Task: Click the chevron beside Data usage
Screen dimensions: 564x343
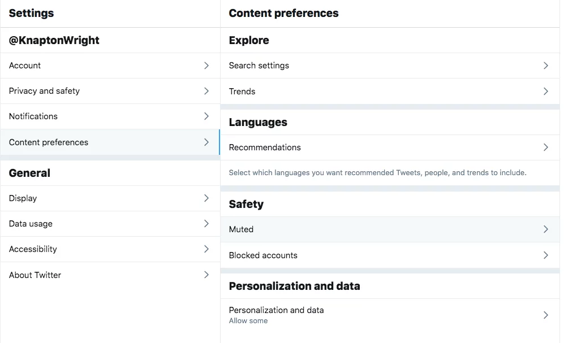Action: (206, 224)
